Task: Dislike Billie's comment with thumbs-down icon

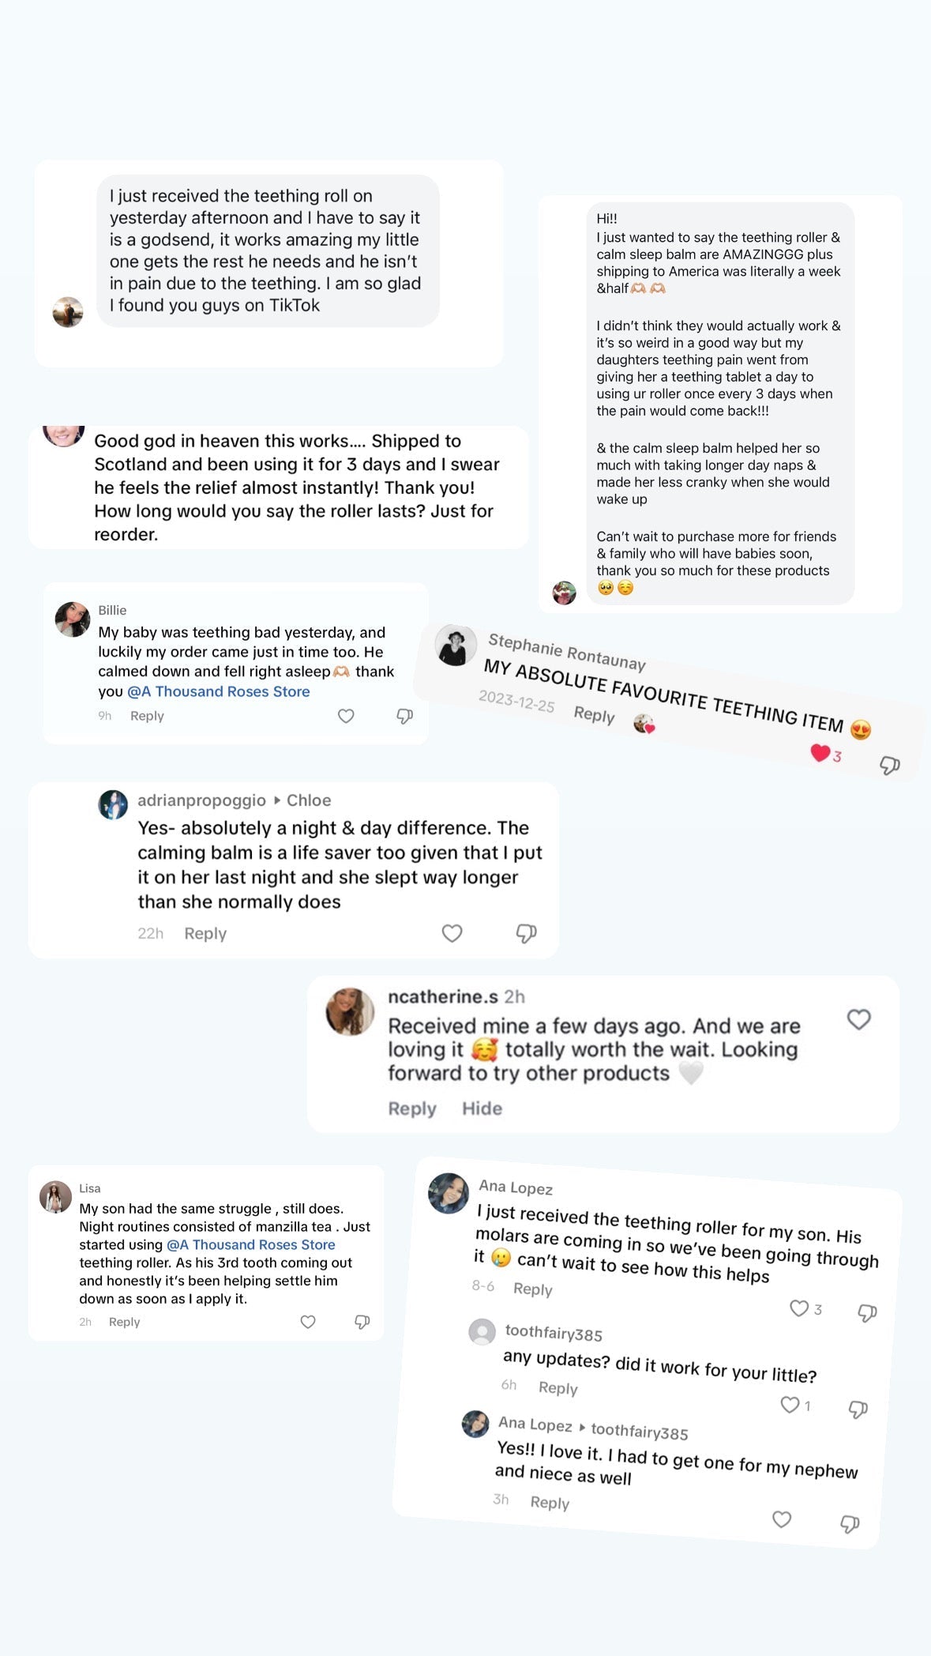Action: 404,716
